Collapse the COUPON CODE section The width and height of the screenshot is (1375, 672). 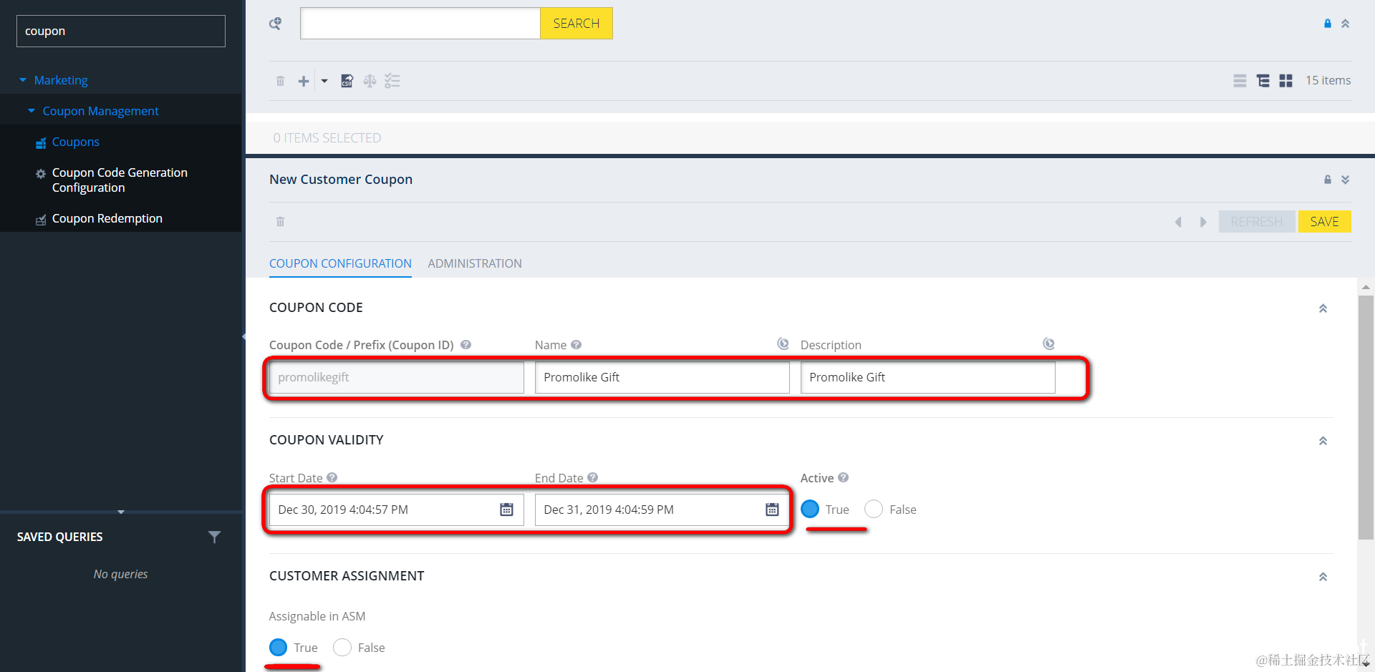[x=1323, y=308]
